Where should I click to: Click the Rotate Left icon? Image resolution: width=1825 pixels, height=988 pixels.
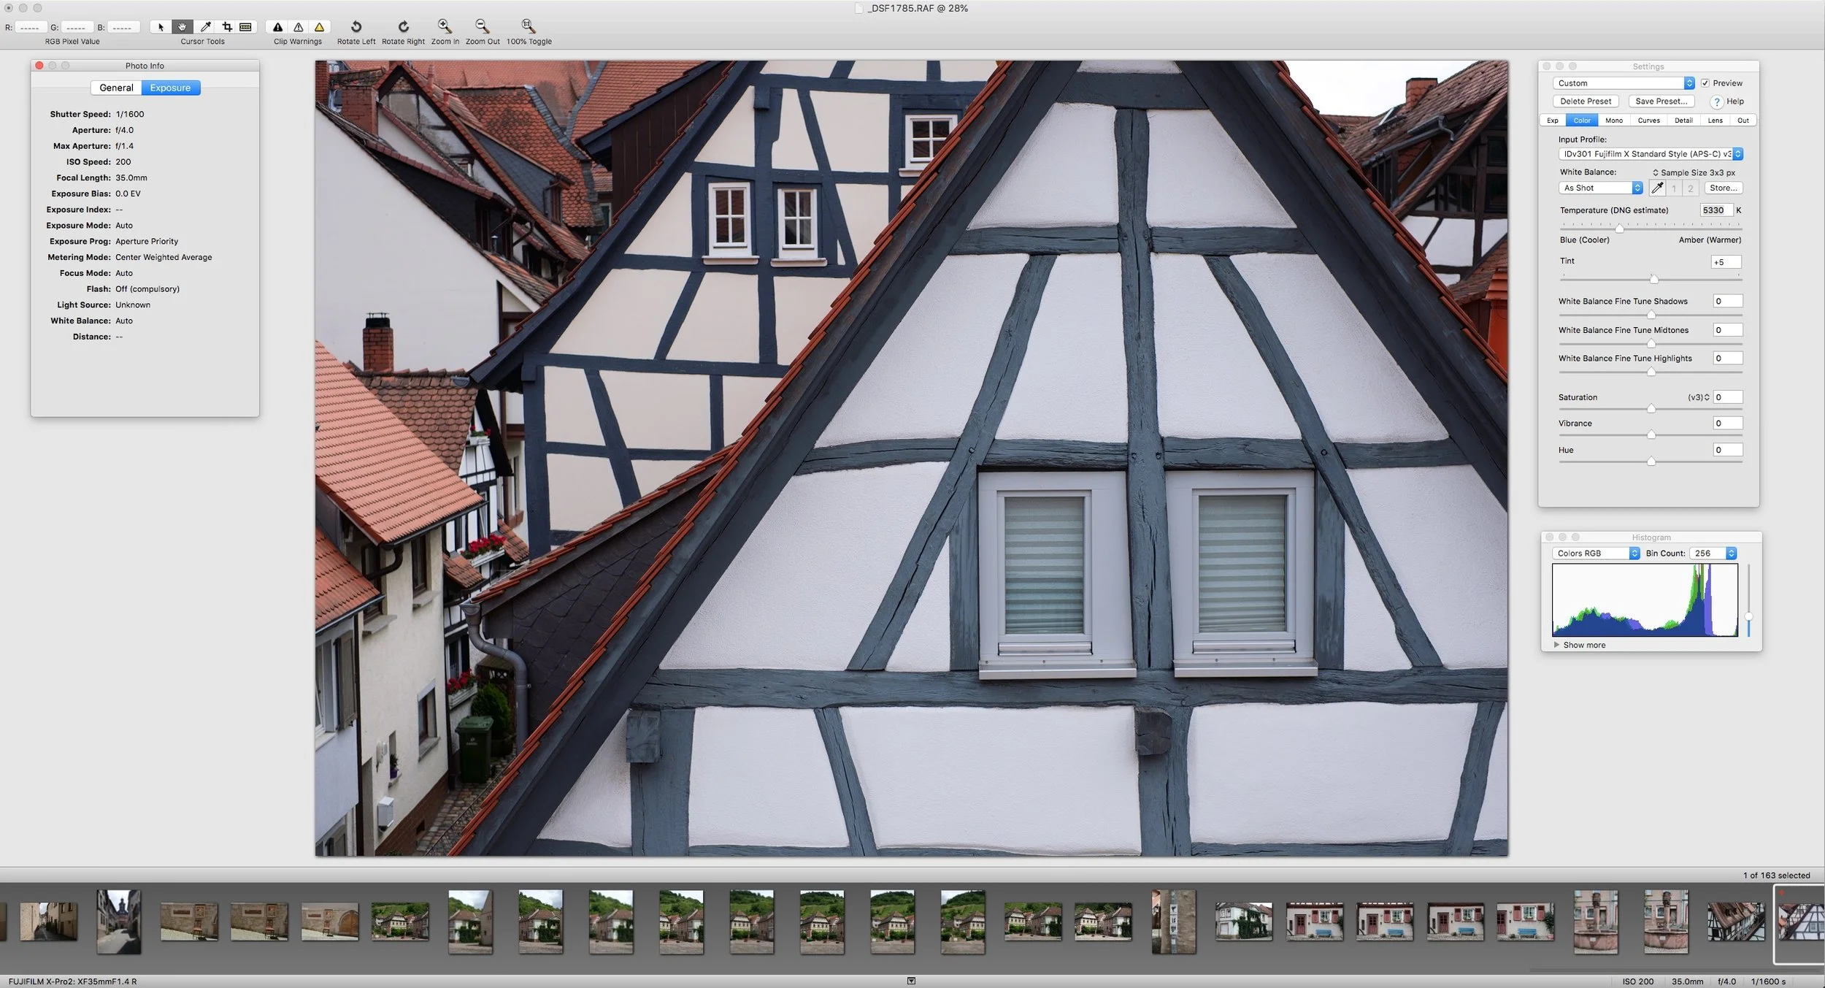[x=356, y=26]
